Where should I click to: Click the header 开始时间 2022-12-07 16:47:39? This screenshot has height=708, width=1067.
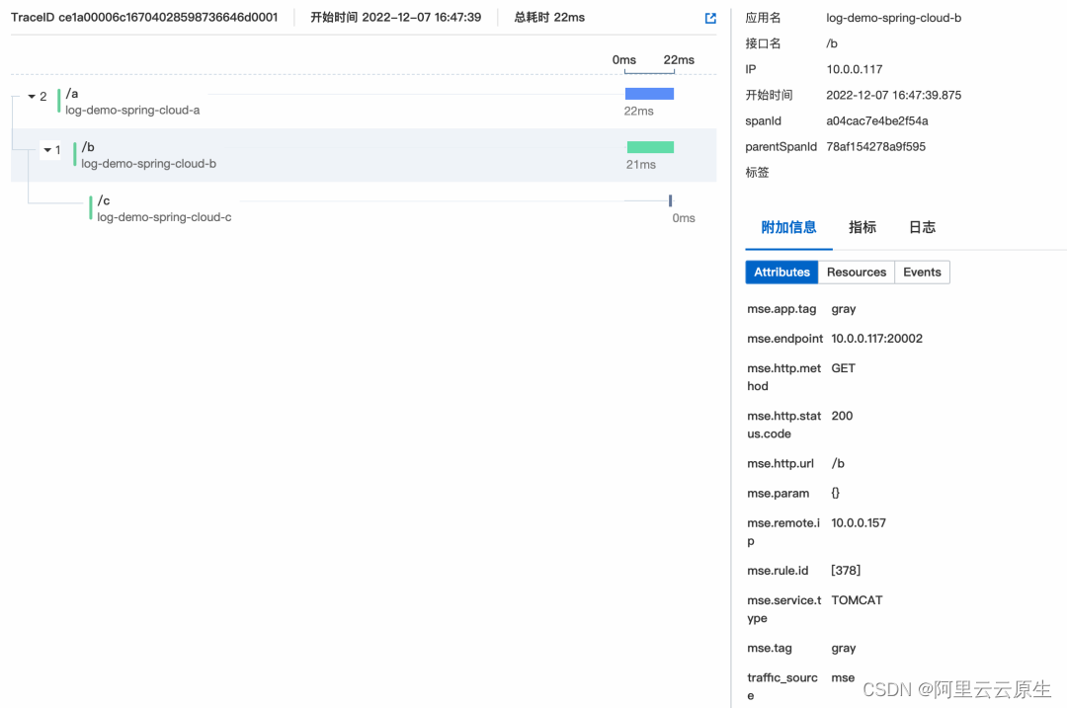[395, 17]
